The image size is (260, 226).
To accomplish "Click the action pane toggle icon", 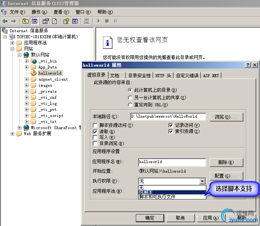I will click(x=75, y=21).
